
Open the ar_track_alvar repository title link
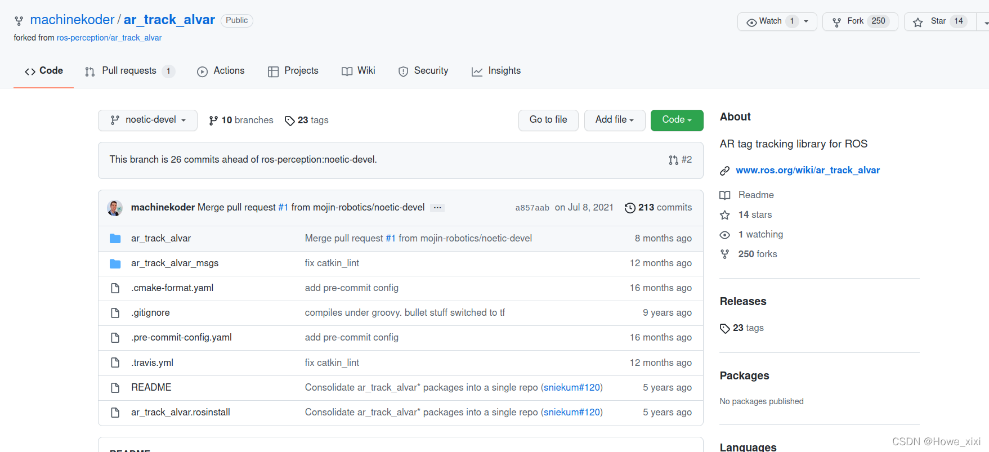(169, 20)
